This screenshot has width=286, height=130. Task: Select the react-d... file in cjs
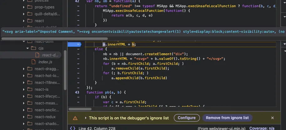50,55
